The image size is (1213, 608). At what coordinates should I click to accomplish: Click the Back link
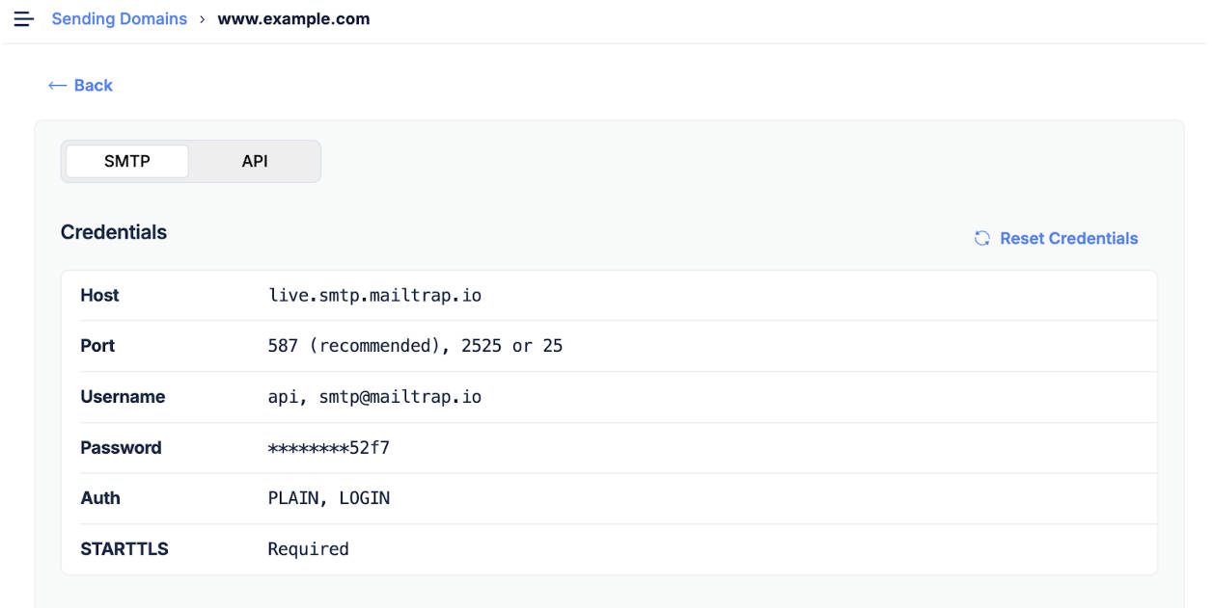pyautogui.click(x=78, y=85)
